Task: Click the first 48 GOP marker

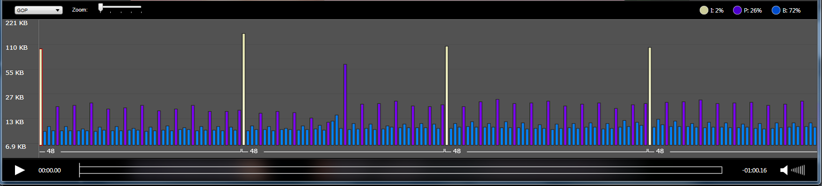Action: 51,151
